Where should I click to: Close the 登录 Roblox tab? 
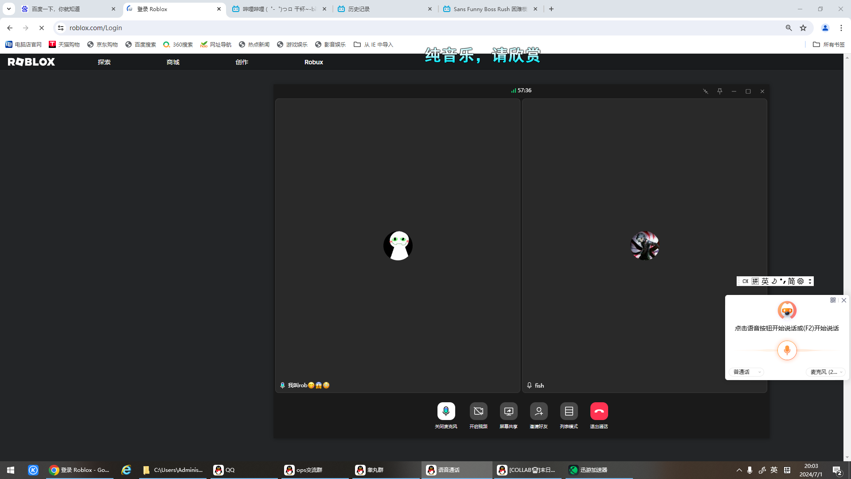pos(219,9)
